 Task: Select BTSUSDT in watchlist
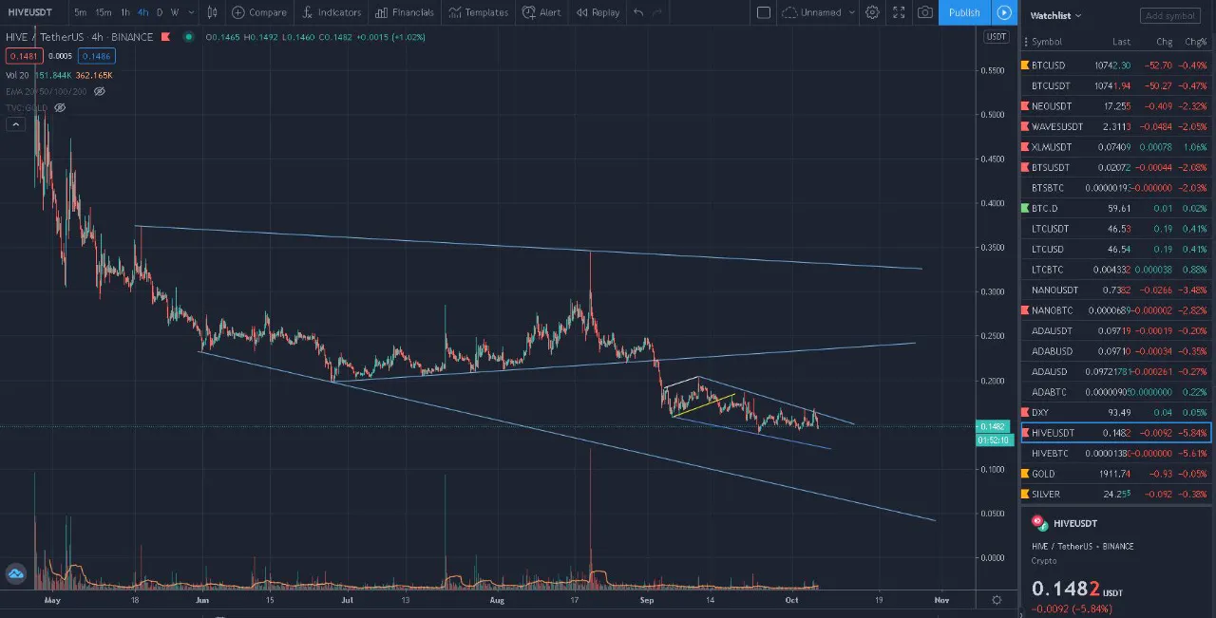click(x=1116, y=167)
